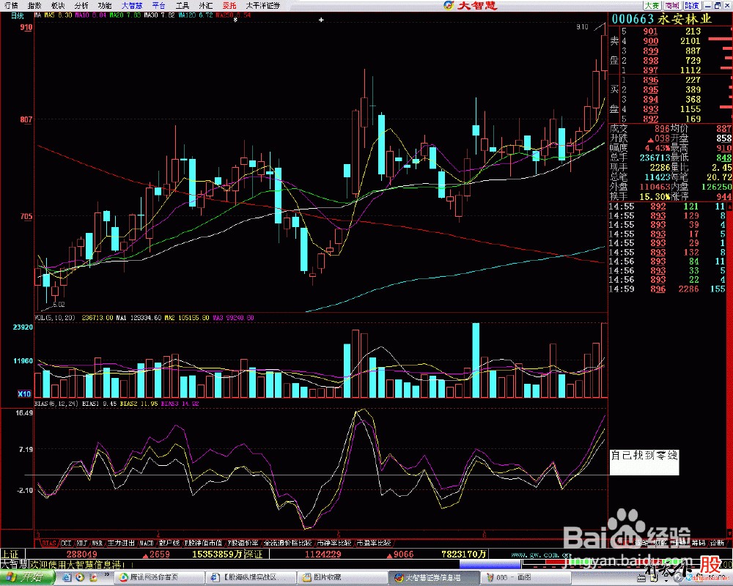733x586 pixels.
Task: Click the 换手 15.30% value
Action: click(x=653, y=197)
